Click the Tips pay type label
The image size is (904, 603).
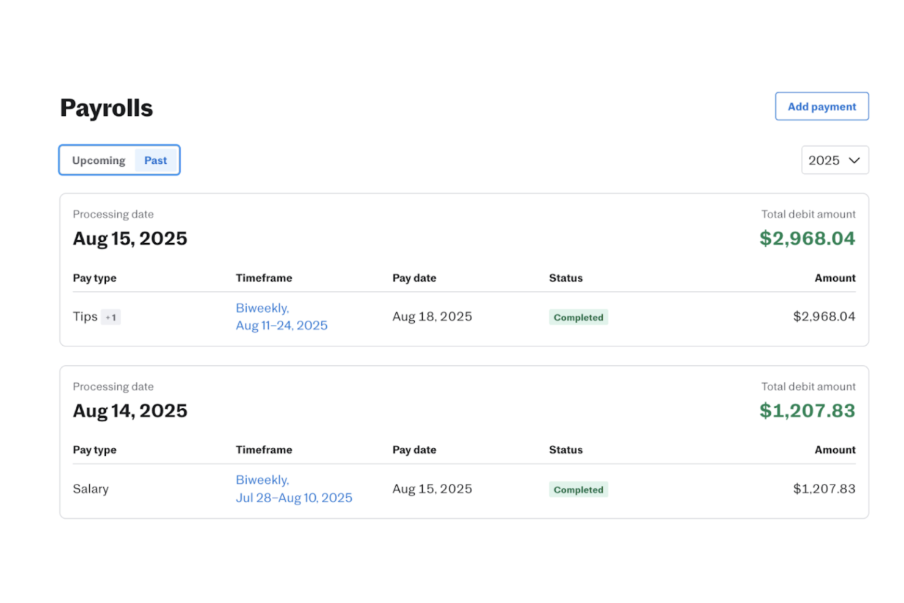pyautogui.click(x=84, y=316)
